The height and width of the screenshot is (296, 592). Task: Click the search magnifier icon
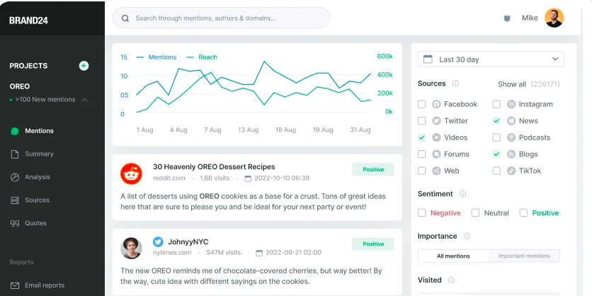click(125, 18)
